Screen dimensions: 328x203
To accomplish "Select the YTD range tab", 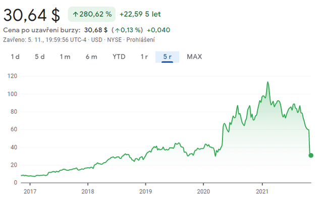I will tap(119, 57).
